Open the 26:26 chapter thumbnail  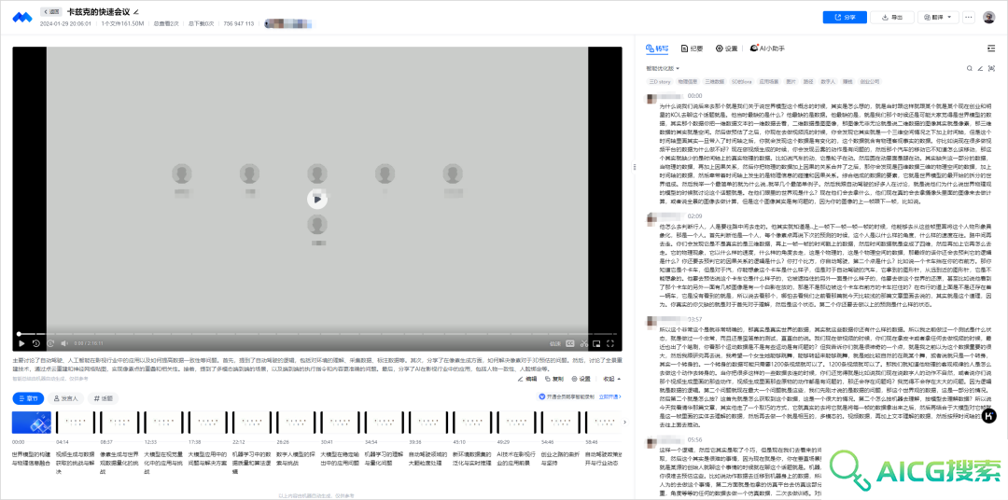click(x=296, y=423)
